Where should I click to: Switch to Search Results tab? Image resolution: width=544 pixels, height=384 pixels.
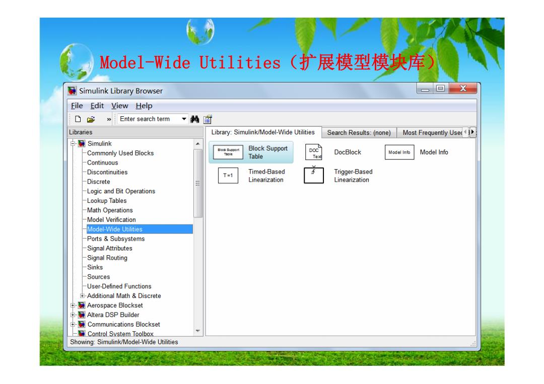[x=359, y=133]
